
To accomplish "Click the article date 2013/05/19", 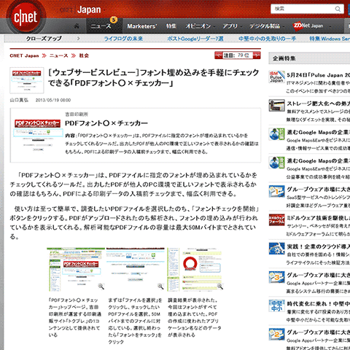I will coord(53,100).
